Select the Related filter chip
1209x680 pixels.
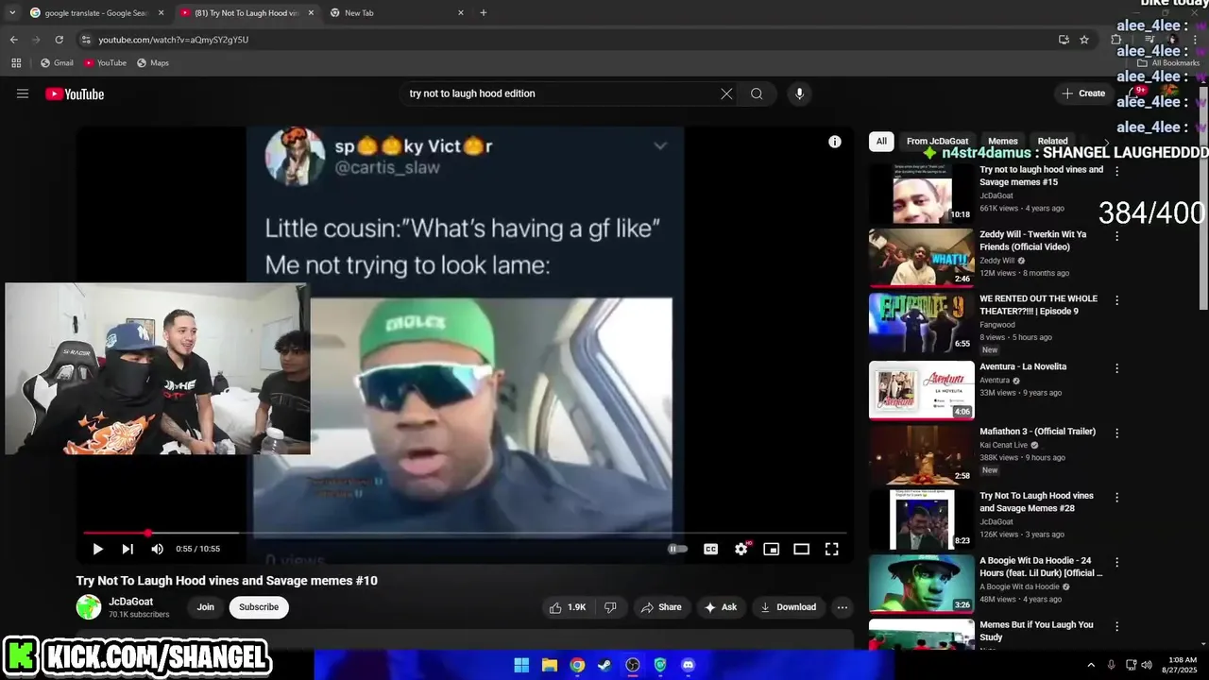(1052, 142)
